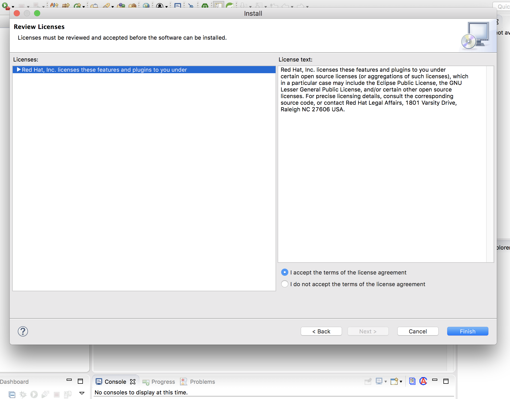Open the Dashboard view menu triangle
The image size is (510, 399).
click(82, 393)
